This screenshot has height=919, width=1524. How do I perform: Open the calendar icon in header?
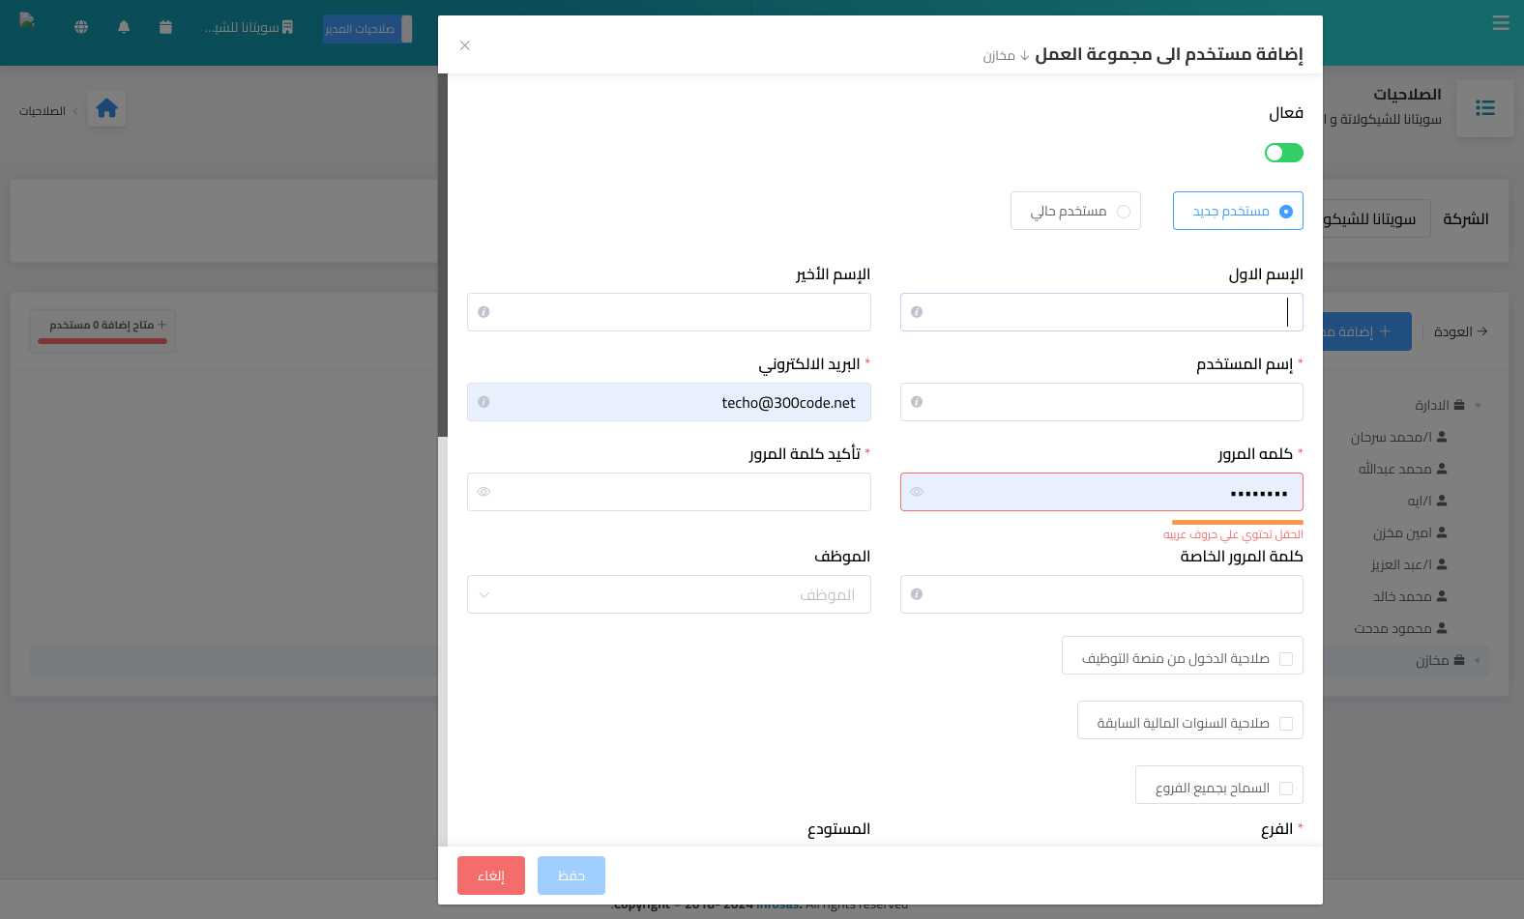coord(165,27)
